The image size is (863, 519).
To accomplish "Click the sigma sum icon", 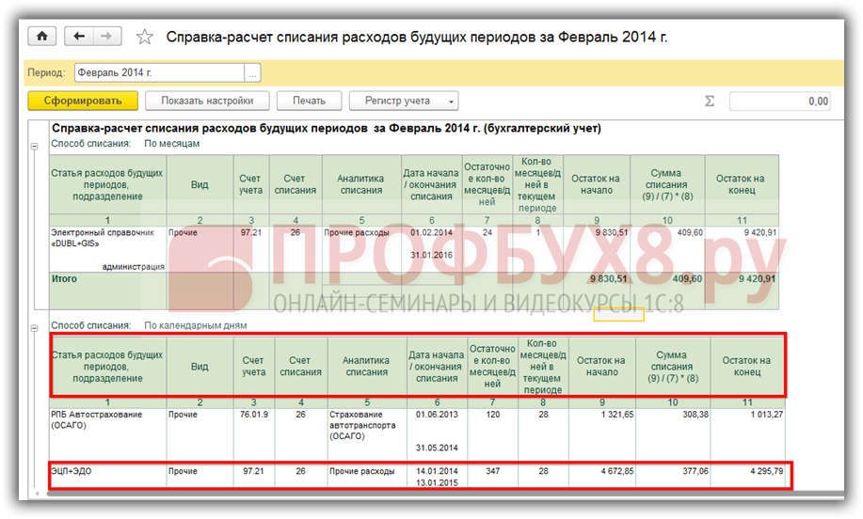I will pos(710,102).
